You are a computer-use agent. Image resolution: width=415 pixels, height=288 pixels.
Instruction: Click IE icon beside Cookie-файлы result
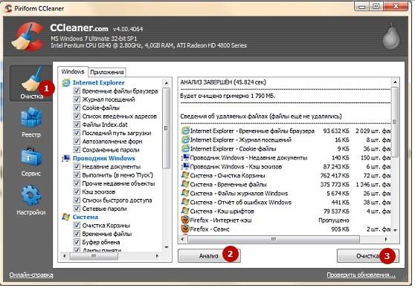tap(185, 148)
